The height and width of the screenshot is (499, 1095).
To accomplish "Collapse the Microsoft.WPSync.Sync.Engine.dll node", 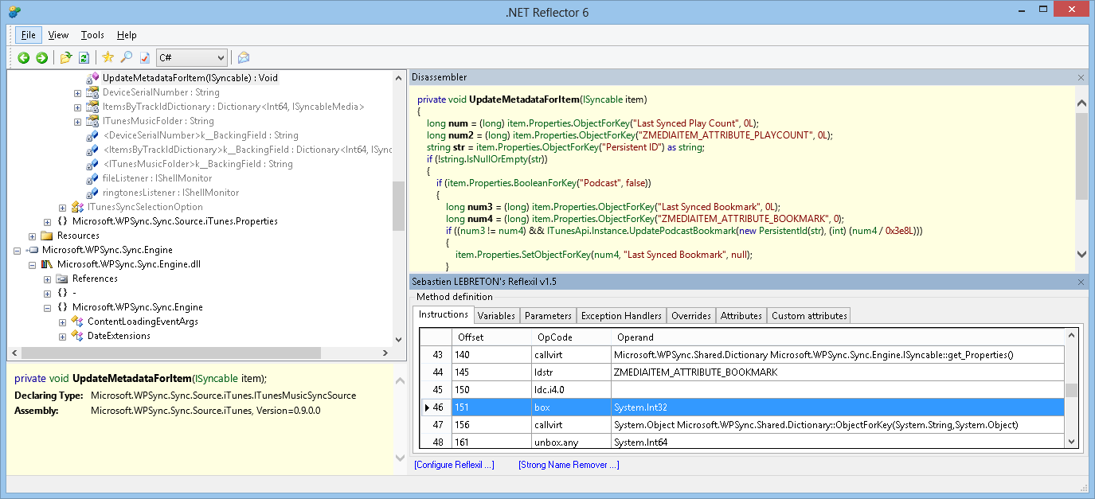I will pos(33,264).
